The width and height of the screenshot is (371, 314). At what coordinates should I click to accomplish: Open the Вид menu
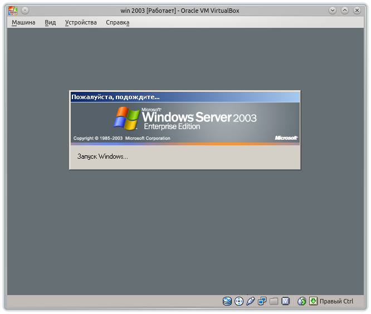tap(50, 22)
